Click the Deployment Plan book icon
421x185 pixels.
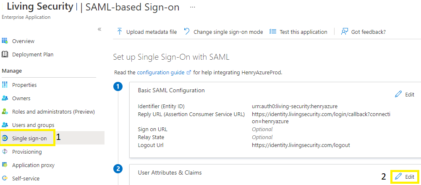click(5, 54)
